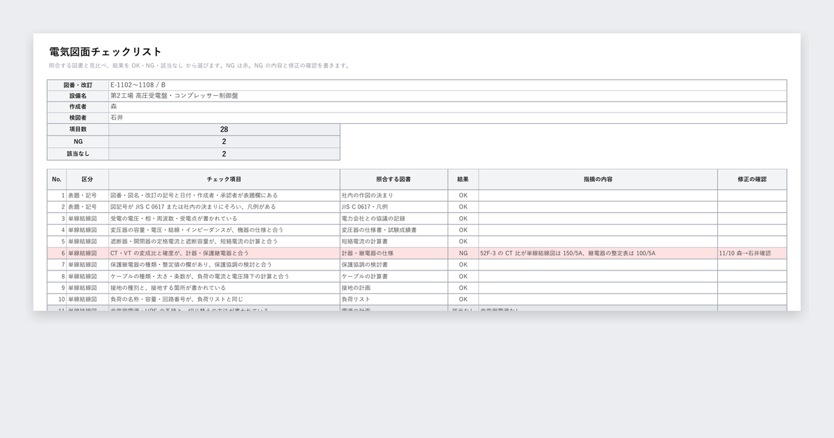
Task: Click the NG result in row 6
Action: [463, 253]
